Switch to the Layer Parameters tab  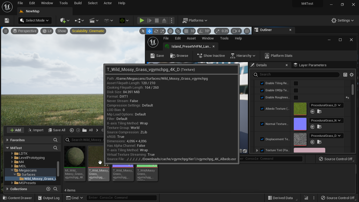coord(310,65)
